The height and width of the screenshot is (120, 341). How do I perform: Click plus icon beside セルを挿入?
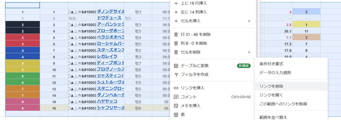click(176, 21)
